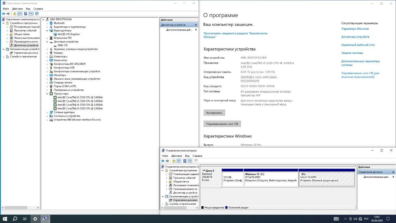Switch to the Settings gear app on the taskbar

point(35,219)
